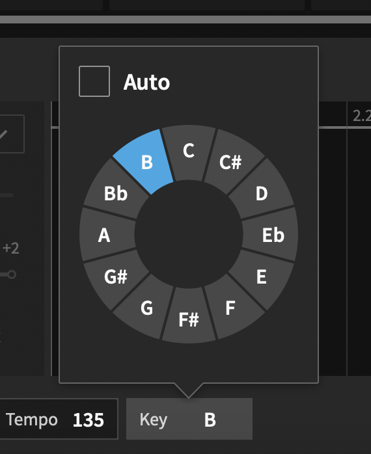This screenshot has width=371, height=454.
Task: Click the timeline ruler marker 2.2
Action: pyautogui.click(x=361, y=116)
